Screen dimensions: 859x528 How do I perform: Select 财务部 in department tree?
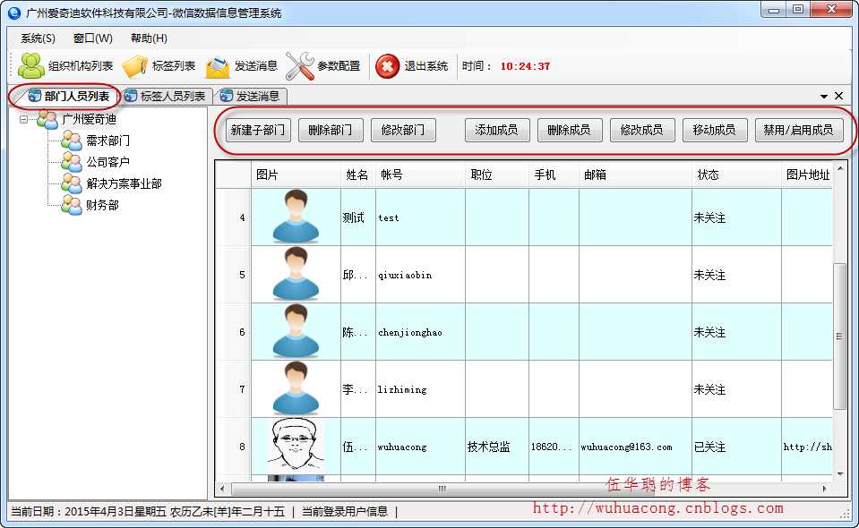coord(102,205)
